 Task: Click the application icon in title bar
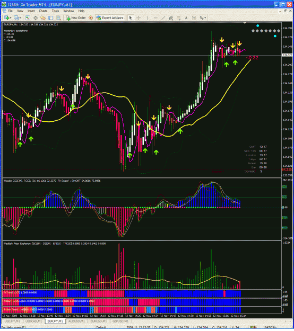[x=4, y=4]
